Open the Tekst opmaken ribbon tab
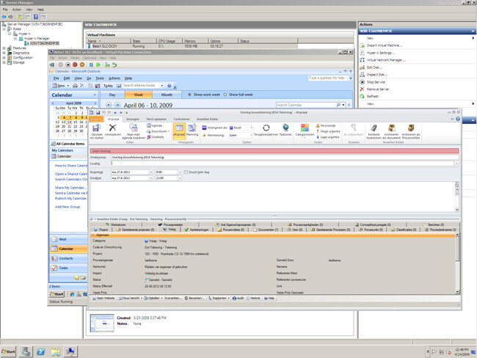The width and height of the screenshot is (477, 358). [156, 120]
